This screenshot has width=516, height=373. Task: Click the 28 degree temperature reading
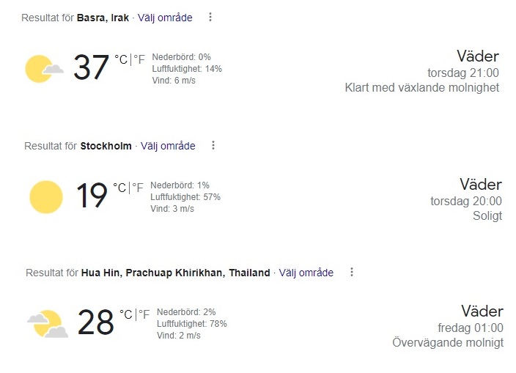(96, 323)
